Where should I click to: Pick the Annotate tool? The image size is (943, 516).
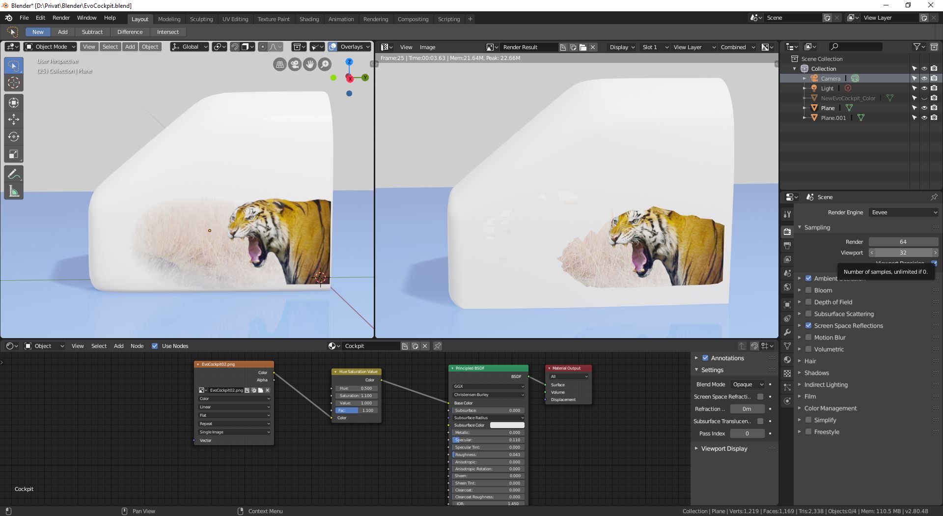click(x=13, y=173)
